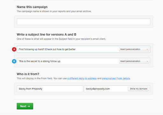Click the campaign name description text

(54, 11)
